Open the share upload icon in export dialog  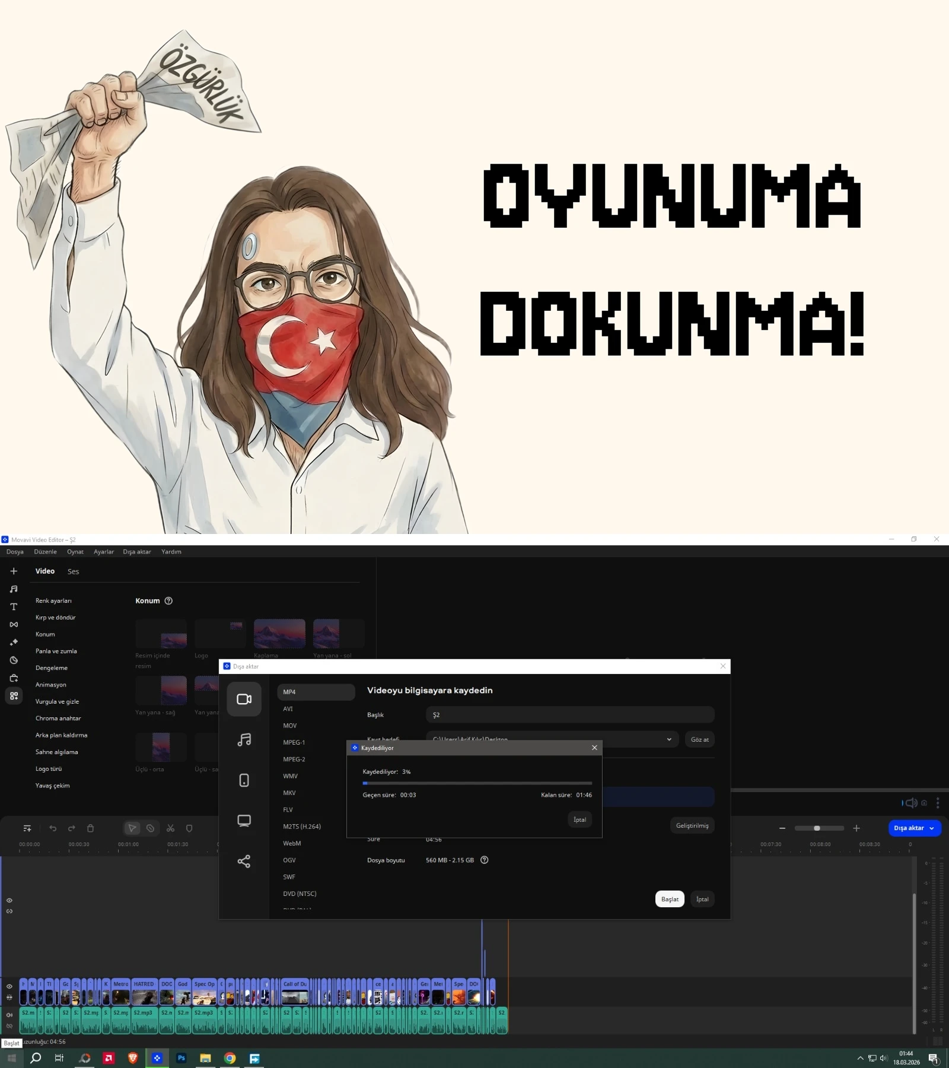pos(244,862)
